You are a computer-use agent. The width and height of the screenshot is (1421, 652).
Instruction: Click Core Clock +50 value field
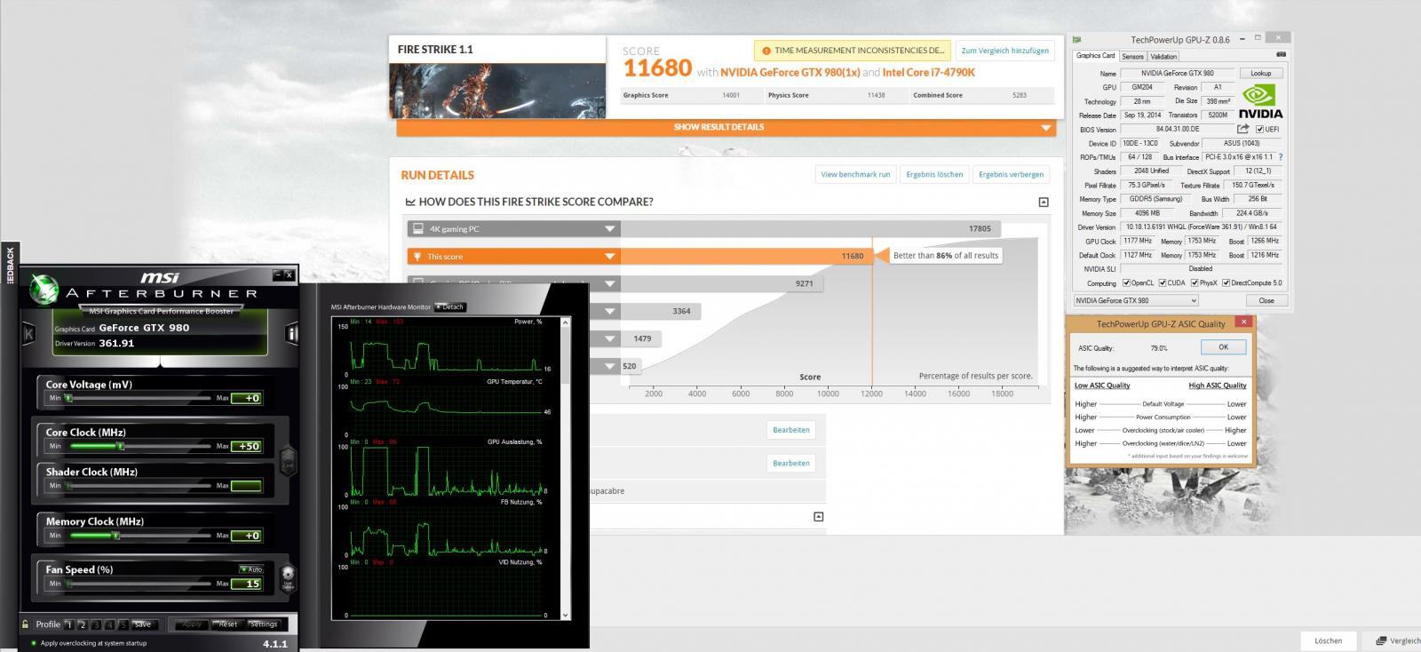(x=247, y=446)
